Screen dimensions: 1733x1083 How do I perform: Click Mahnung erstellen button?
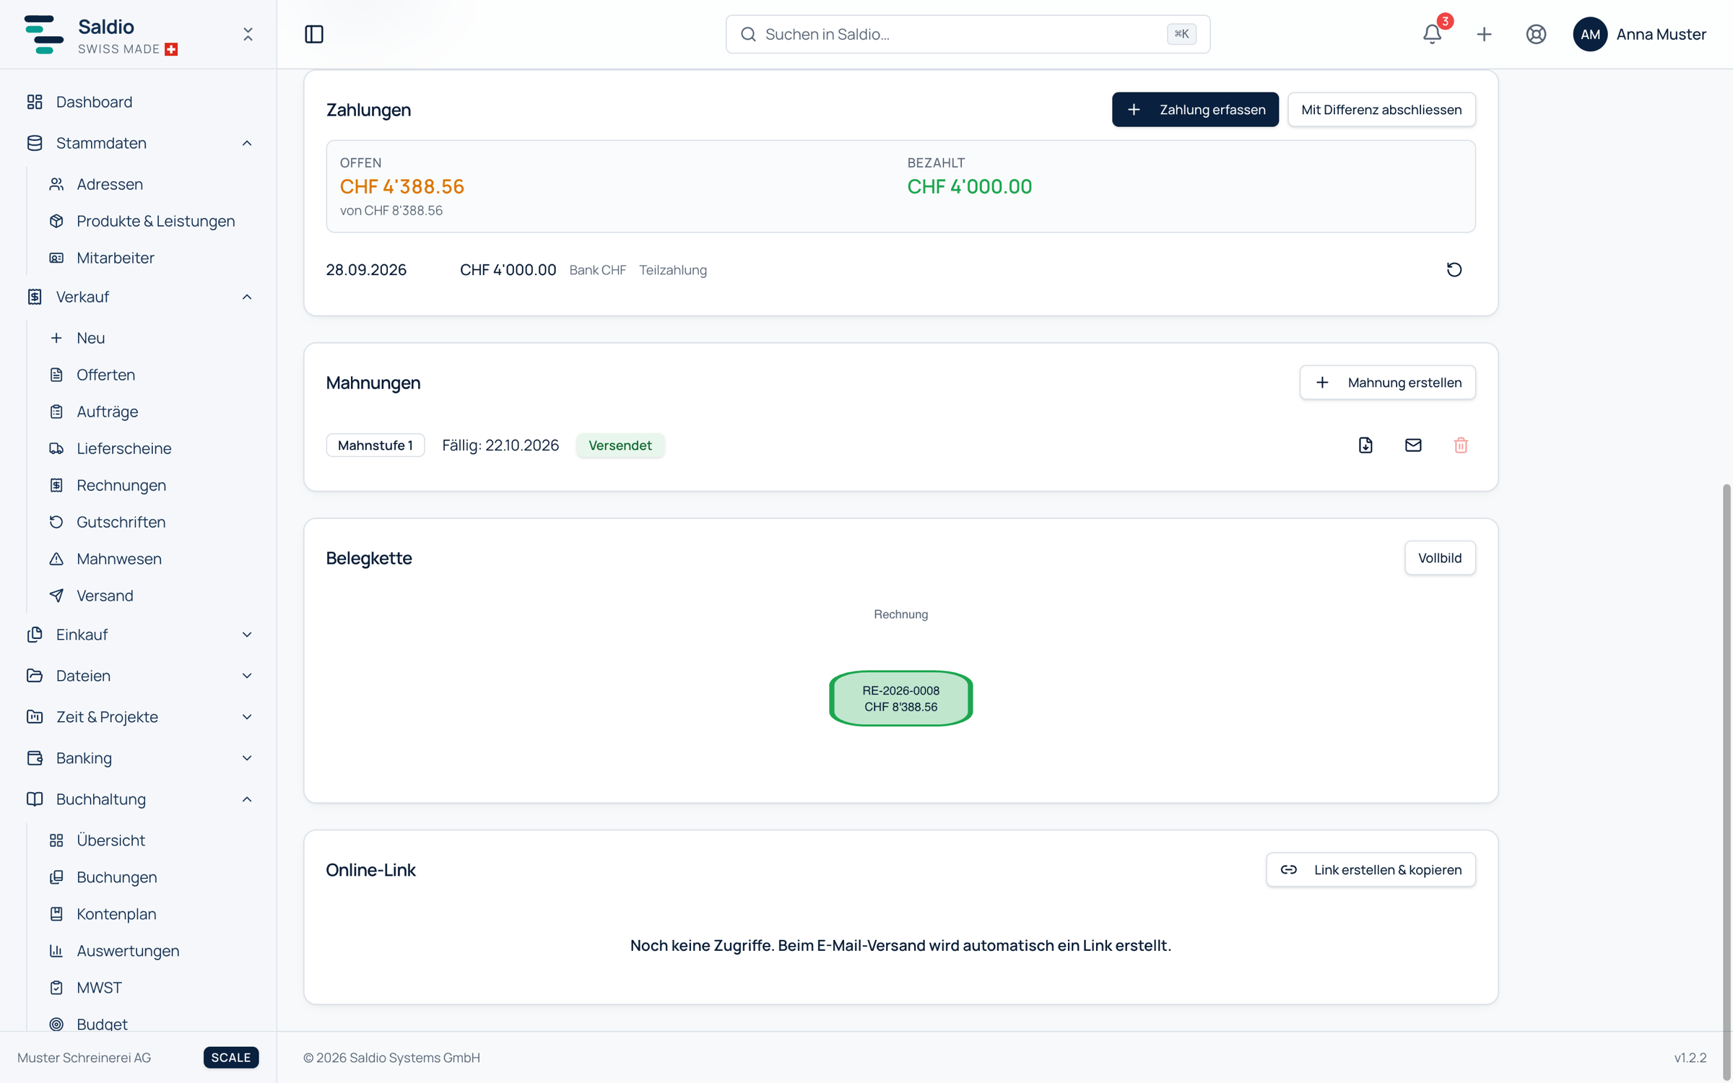pos(1387,383)
